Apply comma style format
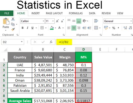Image resolution: width=133 pixels, height=103 pixels. [118, 28]
